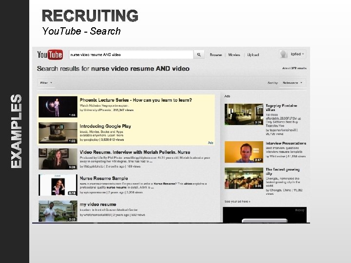
Task: Open The fastest growing city ad thumbnail
Action: pyautogui.click(x=244, y=178)
